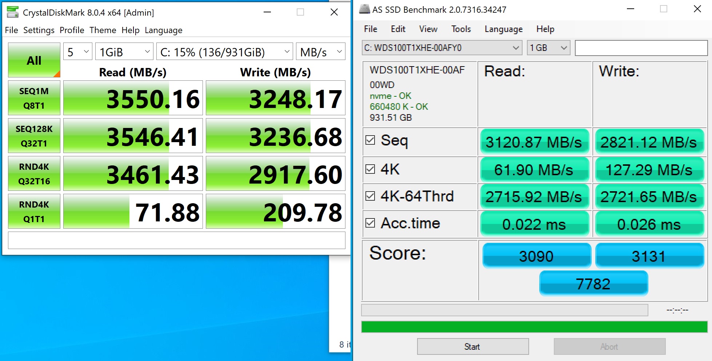Open AS SSD Benchmark Language menu
This screenshot has width=712, height=361.
pos(504,29)
